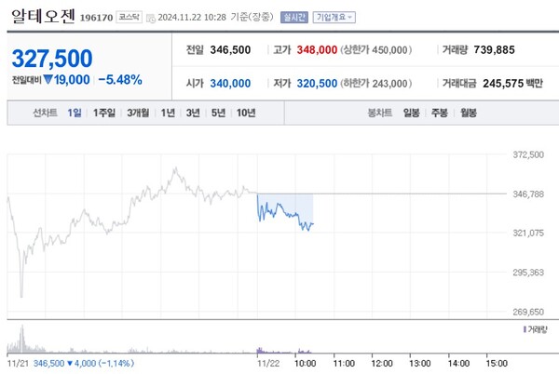This screenshot has width=559, height=374.
Task: Switch to 주봉 weekly candle chart
Action: tap(439, 113)
